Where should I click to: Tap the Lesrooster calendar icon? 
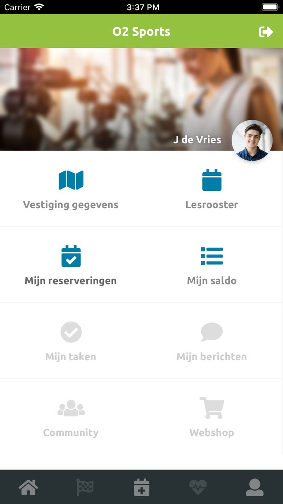point(212,180)
